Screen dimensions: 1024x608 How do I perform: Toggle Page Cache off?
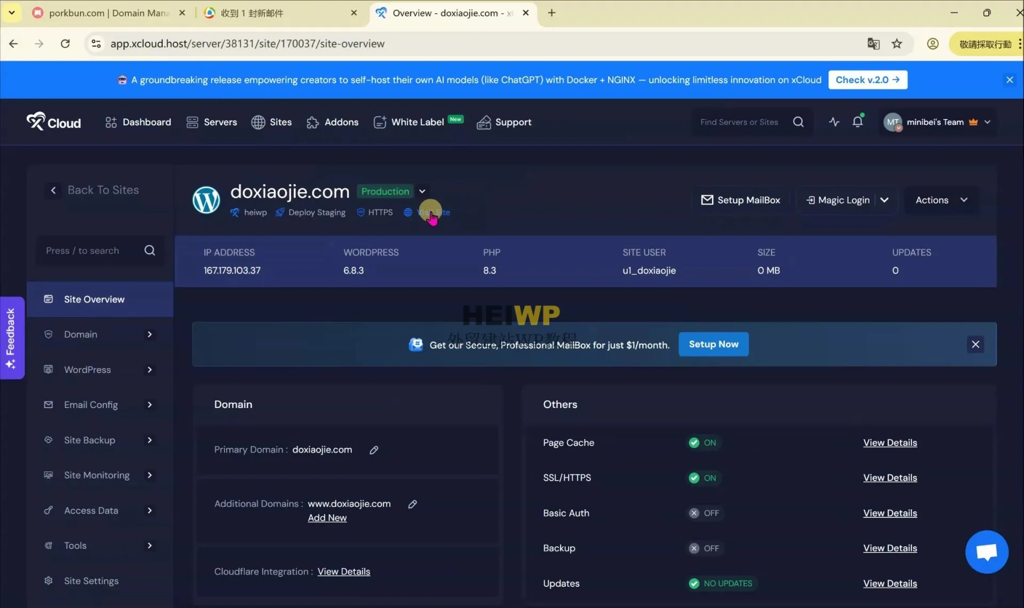point(703,442)
